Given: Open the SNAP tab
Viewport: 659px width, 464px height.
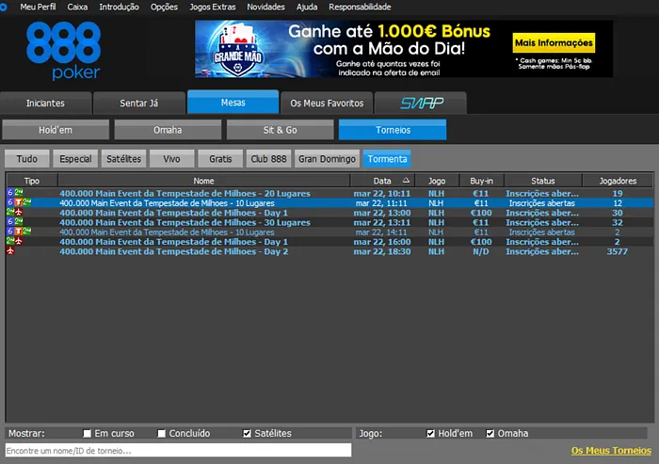Looking at the screenshot, I should coord(420,103).
